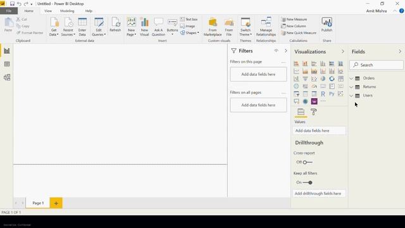Expand the Orders table
Image resolution: width=405 pixels, height=228 pixels.
point(351,78)
